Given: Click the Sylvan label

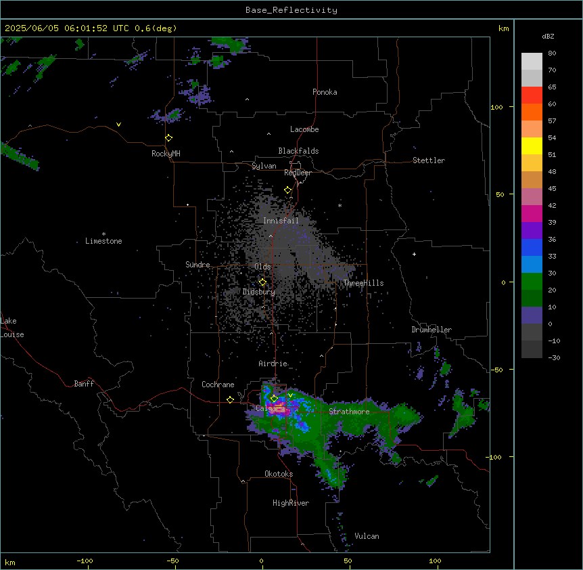Looking at the screenshot, I should pos(264,166).
